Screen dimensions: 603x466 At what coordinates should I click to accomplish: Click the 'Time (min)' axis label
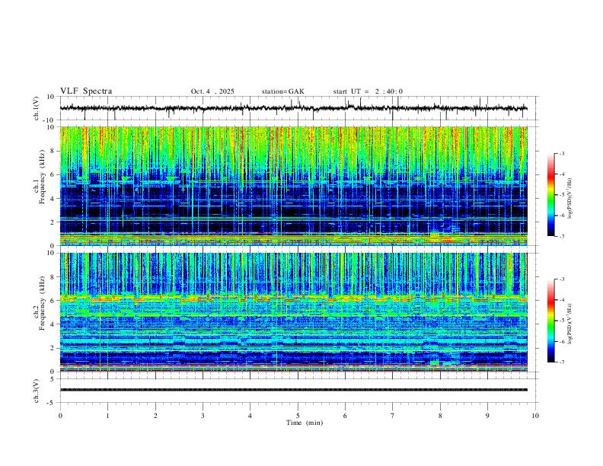pyautogui.click(x=305, y=423)
